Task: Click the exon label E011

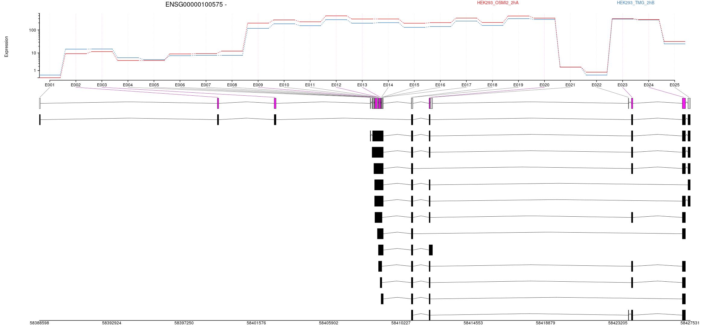Action: [310, 85]
